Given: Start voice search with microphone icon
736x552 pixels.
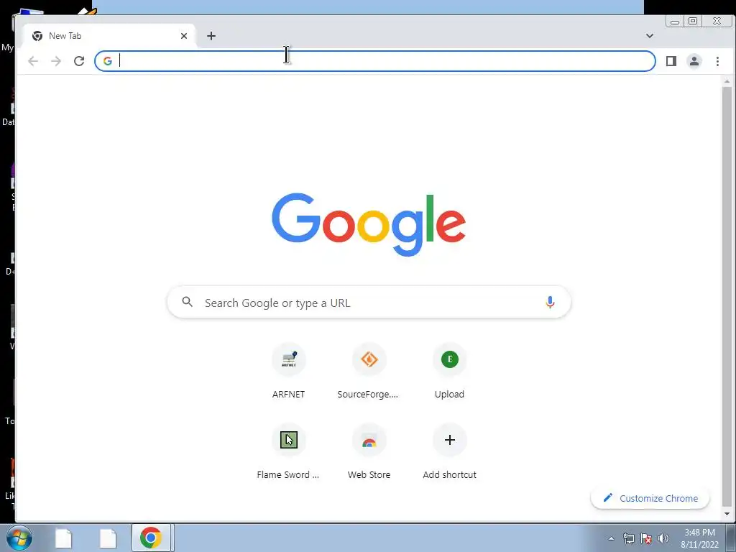Looking at the screenshot, I should coord(550,303).
